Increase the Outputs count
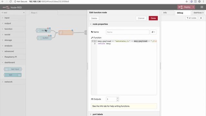206x116 pixels. pos(117,98)
